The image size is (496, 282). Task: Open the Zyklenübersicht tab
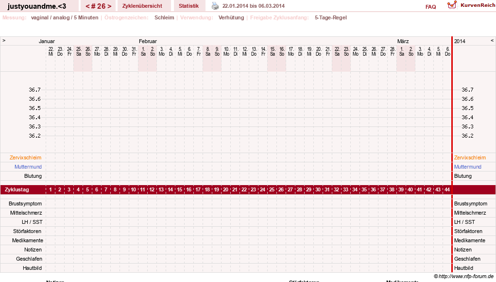point(142,6)
